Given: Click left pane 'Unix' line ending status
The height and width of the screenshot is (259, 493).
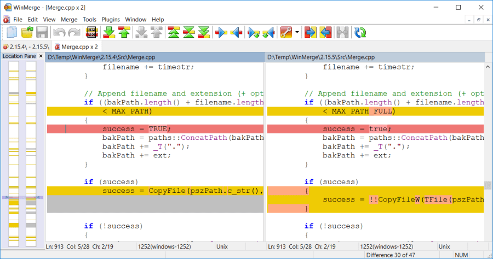Looking at the screenshot, I should click(222, 246).
